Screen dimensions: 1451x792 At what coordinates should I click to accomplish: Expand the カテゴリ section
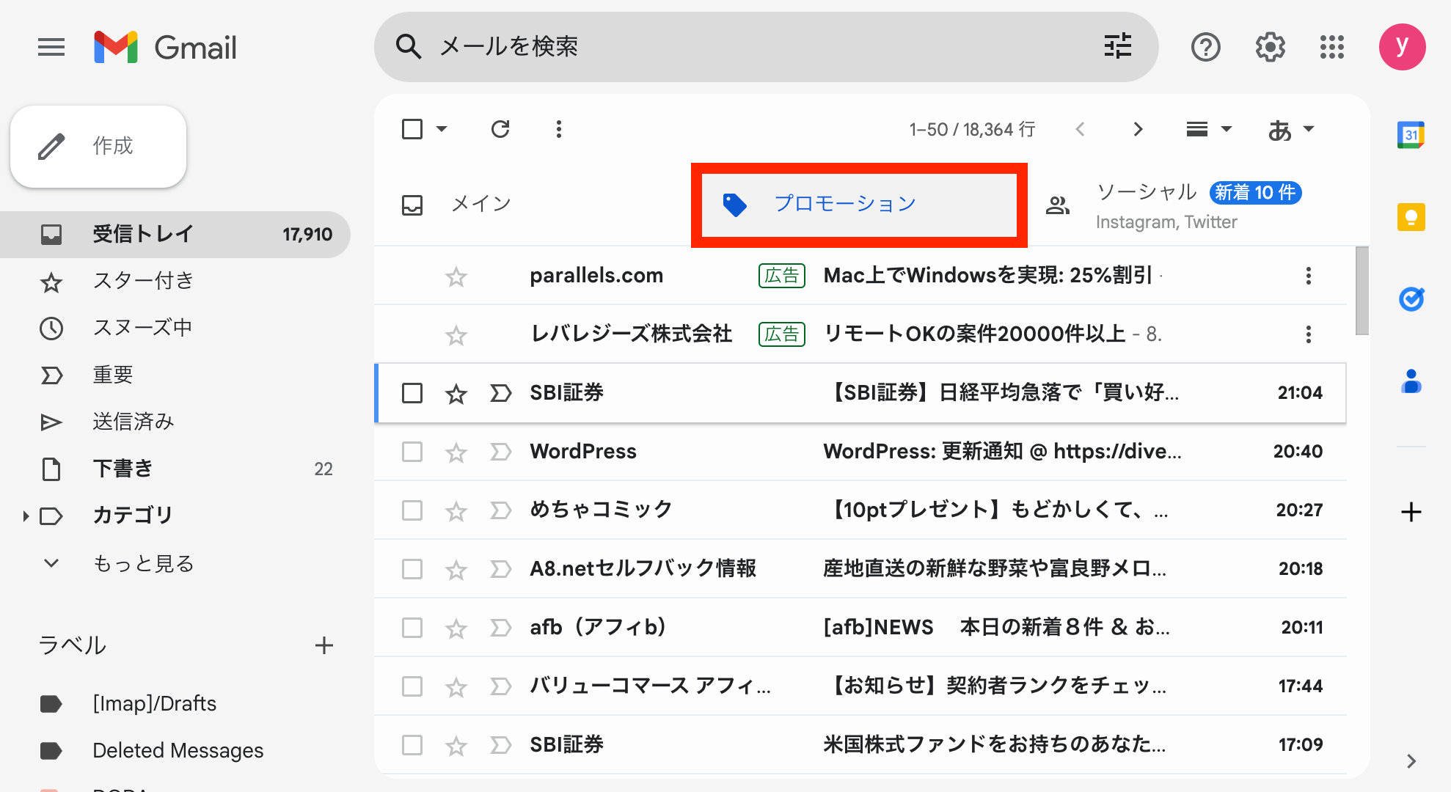point(26,516)
